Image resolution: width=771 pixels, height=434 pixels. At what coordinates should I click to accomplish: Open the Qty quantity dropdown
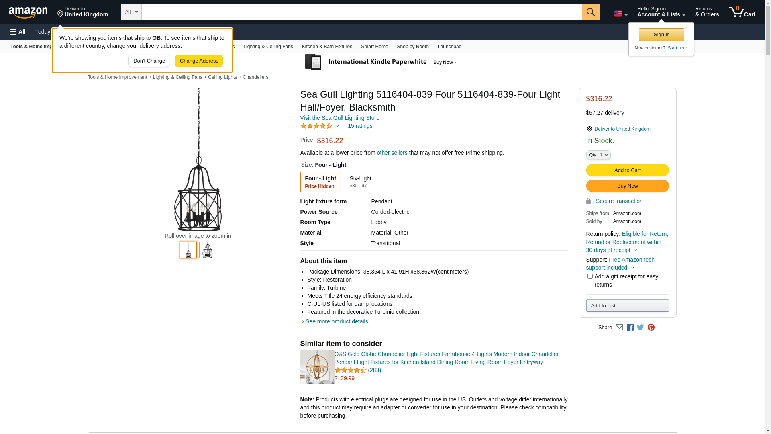pos(598,155)
